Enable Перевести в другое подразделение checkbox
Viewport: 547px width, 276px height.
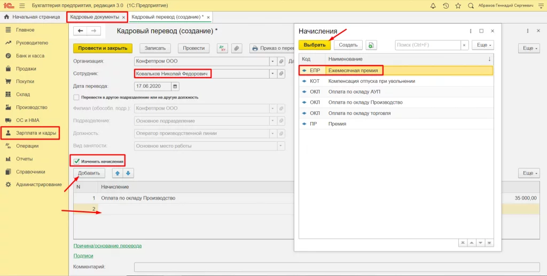(76, 97)
